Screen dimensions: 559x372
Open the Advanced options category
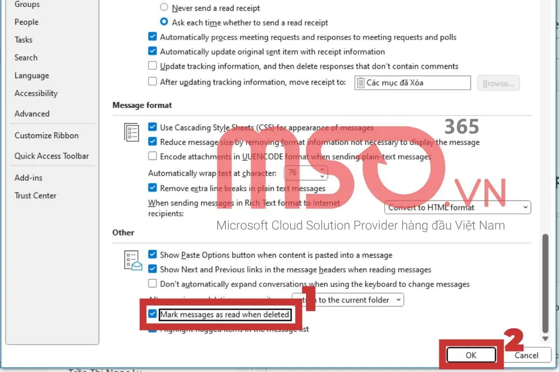click(x=32, y=113)
